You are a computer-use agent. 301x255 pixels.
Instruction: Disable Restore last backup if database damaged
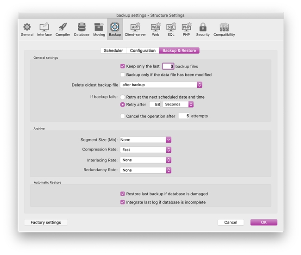click(x=123, y=194)
